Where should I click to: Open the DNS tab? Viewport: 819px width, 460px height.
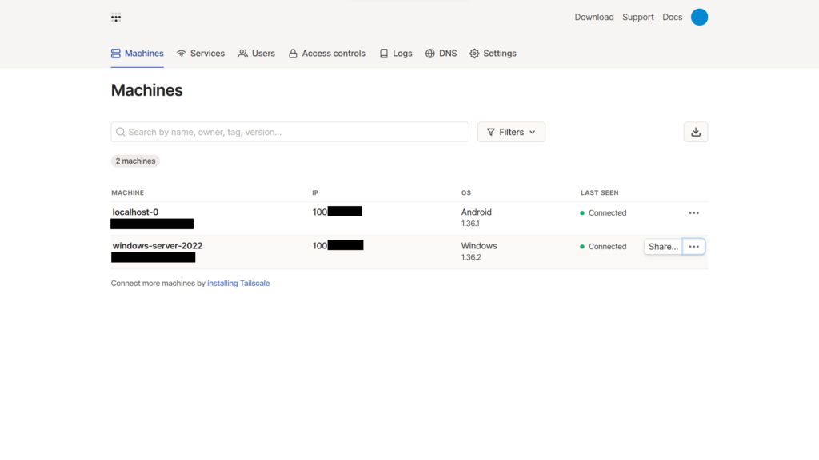(441, 54)
